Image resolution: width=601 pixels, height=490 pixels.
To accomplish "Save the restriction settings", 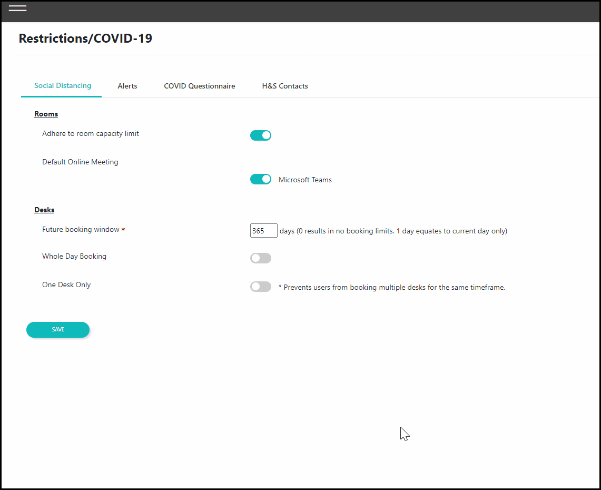I will 58,330.
